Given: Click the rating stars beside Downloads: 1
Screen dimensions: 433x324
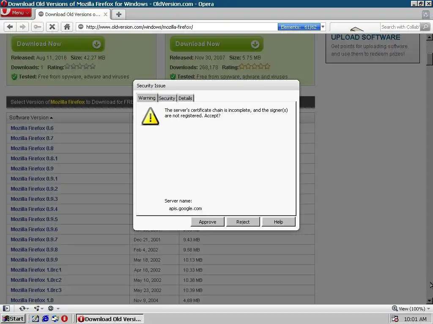Looking at the screenshot, I should click(80, 66).
